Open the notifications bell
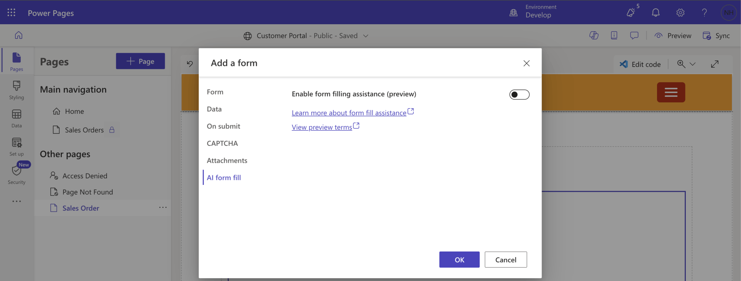741x281 pixels. coord(655,13)
